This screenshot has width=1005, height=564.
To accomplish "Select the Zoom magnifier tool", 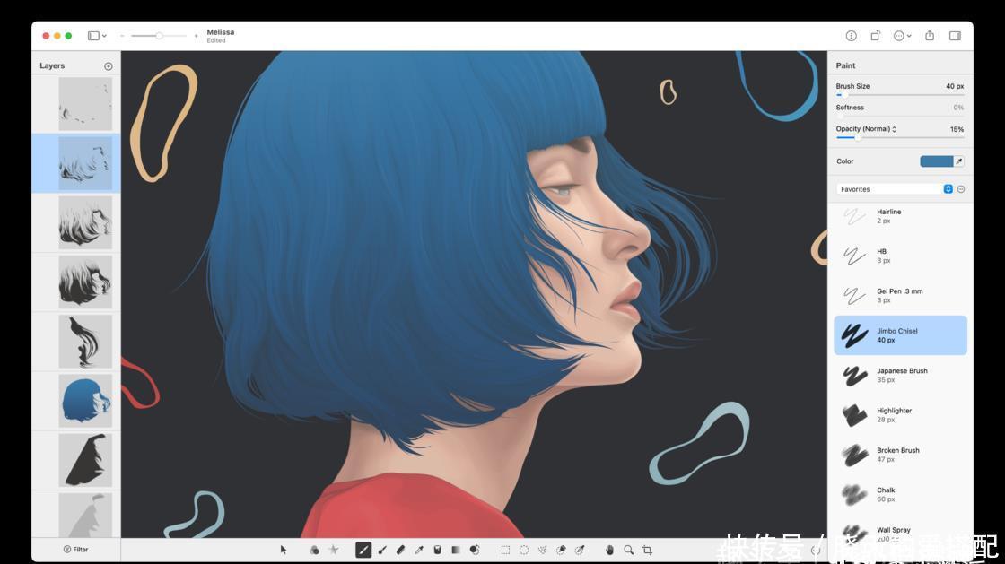I will click(x=629, y=550).
